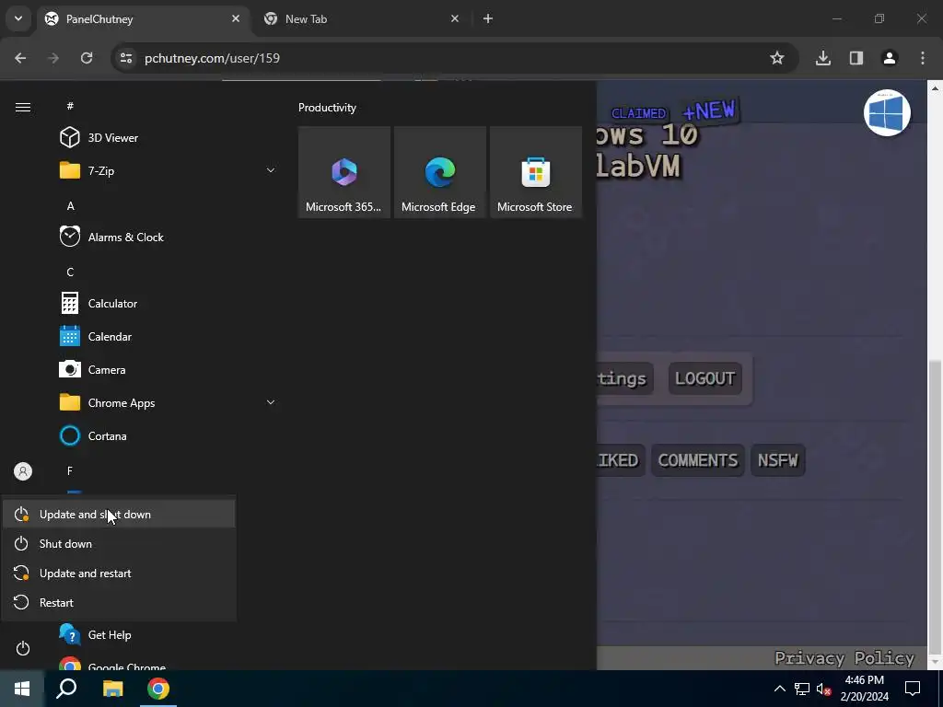
Task: Open the notification center icon
Action: [913, 689]
